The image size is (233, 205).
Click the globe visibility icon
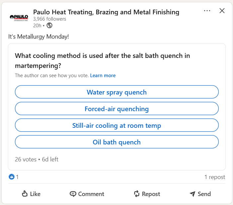click(x=49, y=25)
